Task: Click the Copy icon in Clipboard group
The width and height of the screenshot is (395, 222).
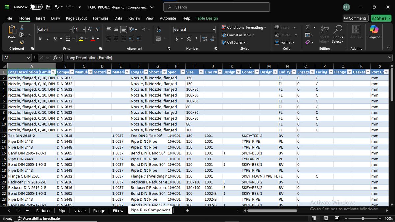Action: point(22,35)
